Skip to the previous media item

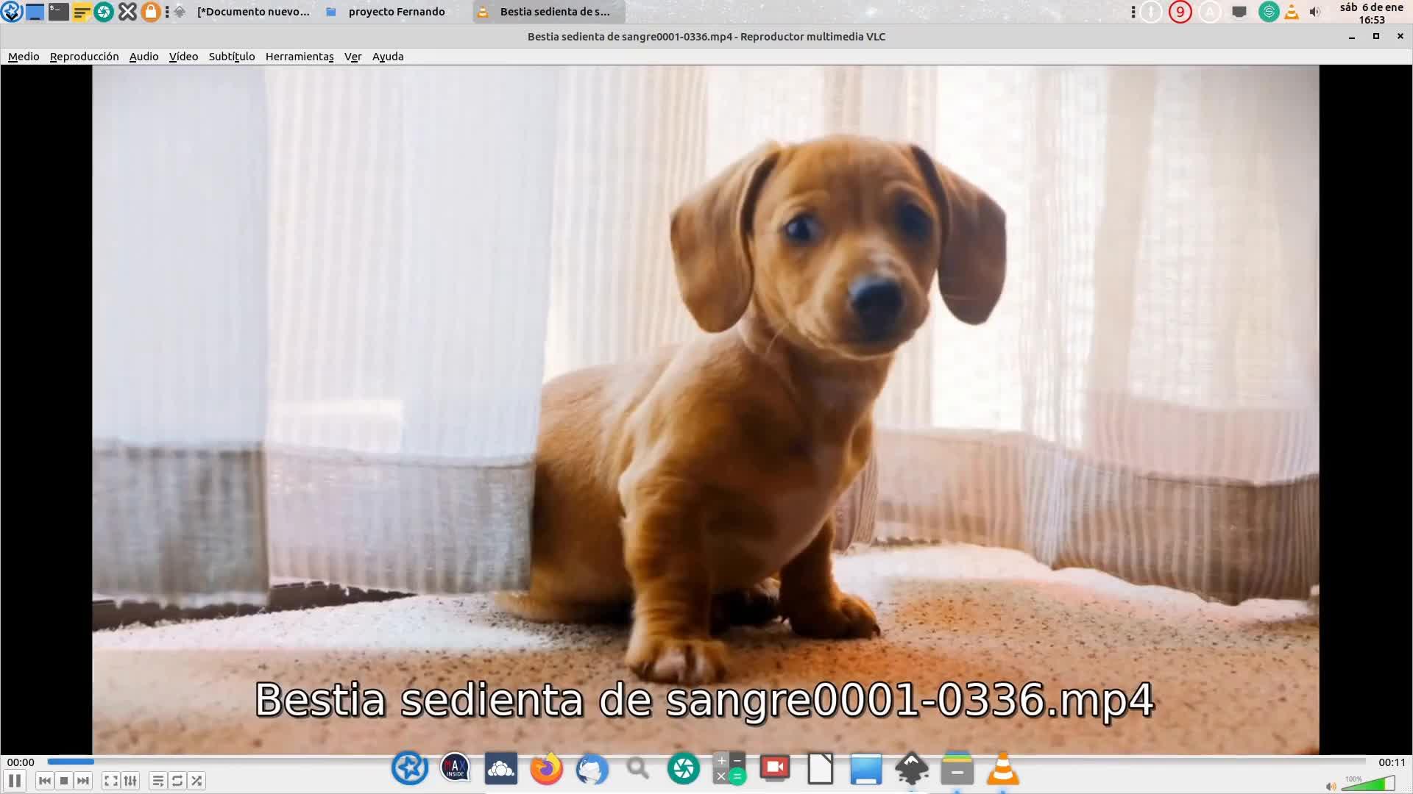coord(45,781)
